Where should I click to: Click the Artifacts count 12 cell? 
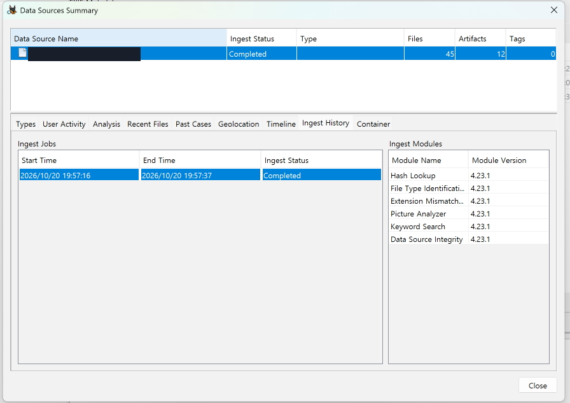click(480, 54)
